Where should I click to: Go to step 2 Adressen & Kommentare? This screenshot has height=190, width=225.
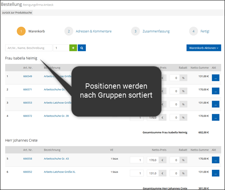click(x=93, y=31)
